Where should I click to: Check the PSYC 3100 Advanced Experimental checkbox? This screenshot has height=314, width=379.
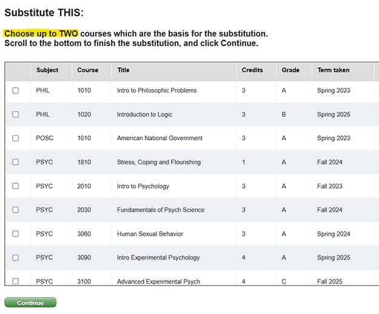(16, 281)
